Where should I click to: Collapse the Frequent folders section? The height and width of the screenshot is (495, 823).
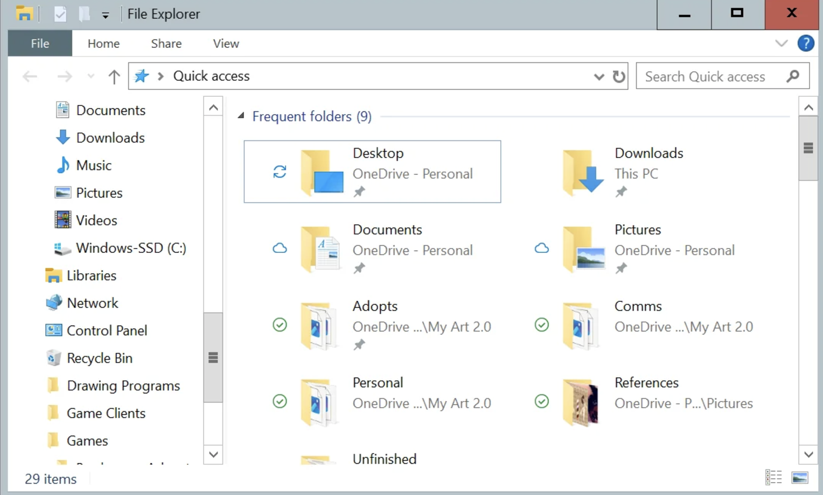[241, 116]
